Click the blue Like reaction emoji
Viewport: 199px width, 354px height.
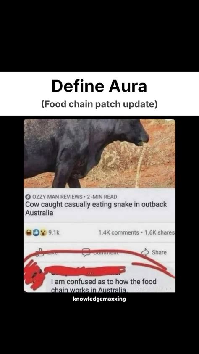pos(36,232)
